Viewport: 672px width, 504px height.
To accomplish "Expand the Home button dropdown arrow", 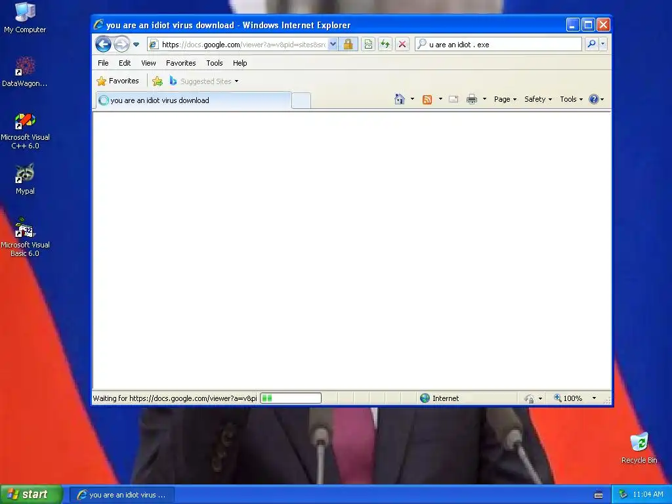I will (x=412, y=100).
